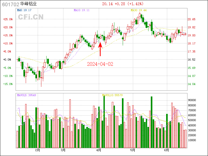Click the 80000 volume axis label
Screen dimensions: 208x156
click(x=192, y=106)
